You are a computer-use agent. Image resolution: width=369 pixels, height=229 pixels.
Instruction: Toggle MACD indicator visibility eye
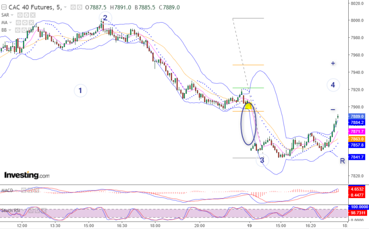pyautogui.click(x=24, y=190)
